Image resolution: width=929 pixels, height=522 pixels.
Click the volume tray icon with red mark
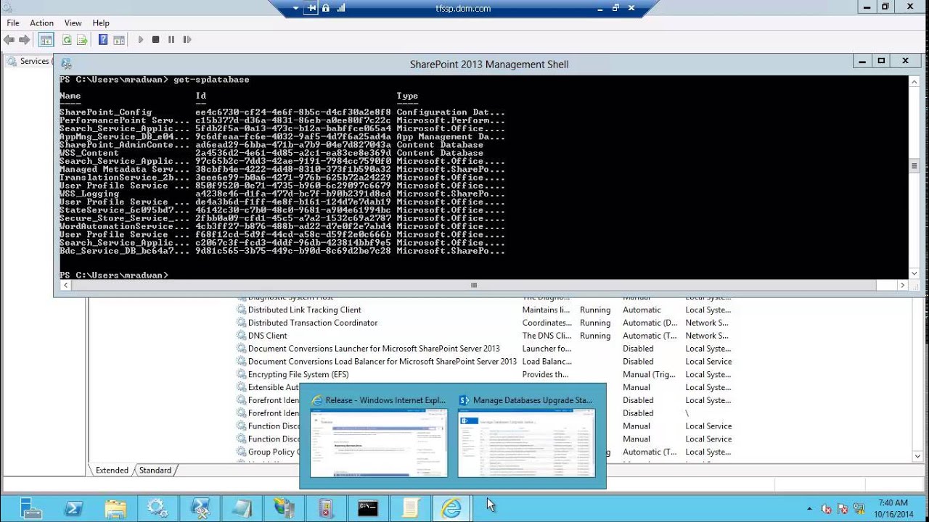[826, 509]
